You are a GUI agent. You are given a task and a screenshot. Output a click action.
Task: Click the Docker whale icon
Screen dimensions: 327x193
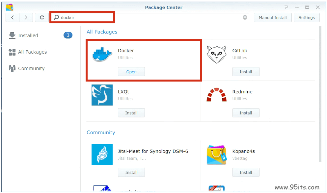click(102, 54)
